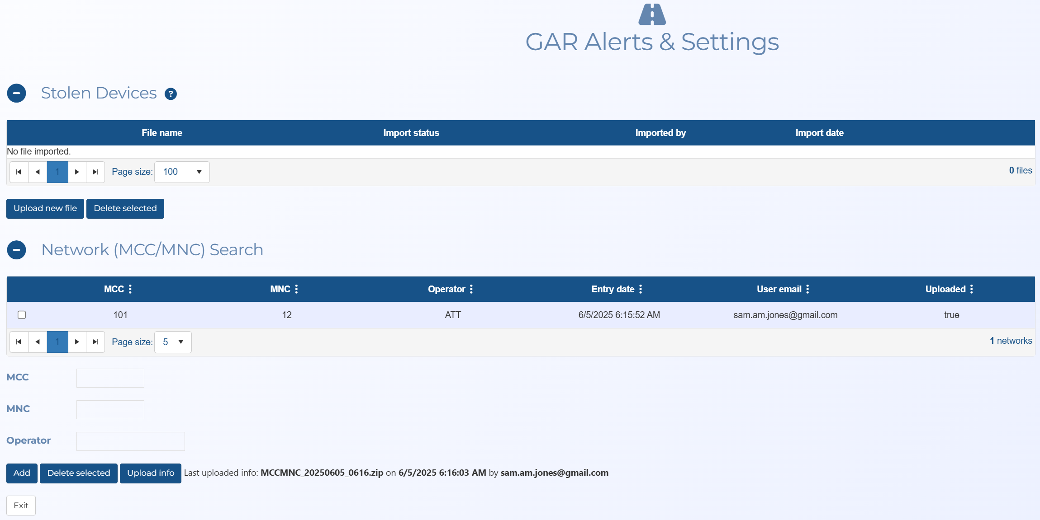The width and height of the screenshot is (1040, 520).
Task: Open the Operator column options menu
Action: point(471,289)
